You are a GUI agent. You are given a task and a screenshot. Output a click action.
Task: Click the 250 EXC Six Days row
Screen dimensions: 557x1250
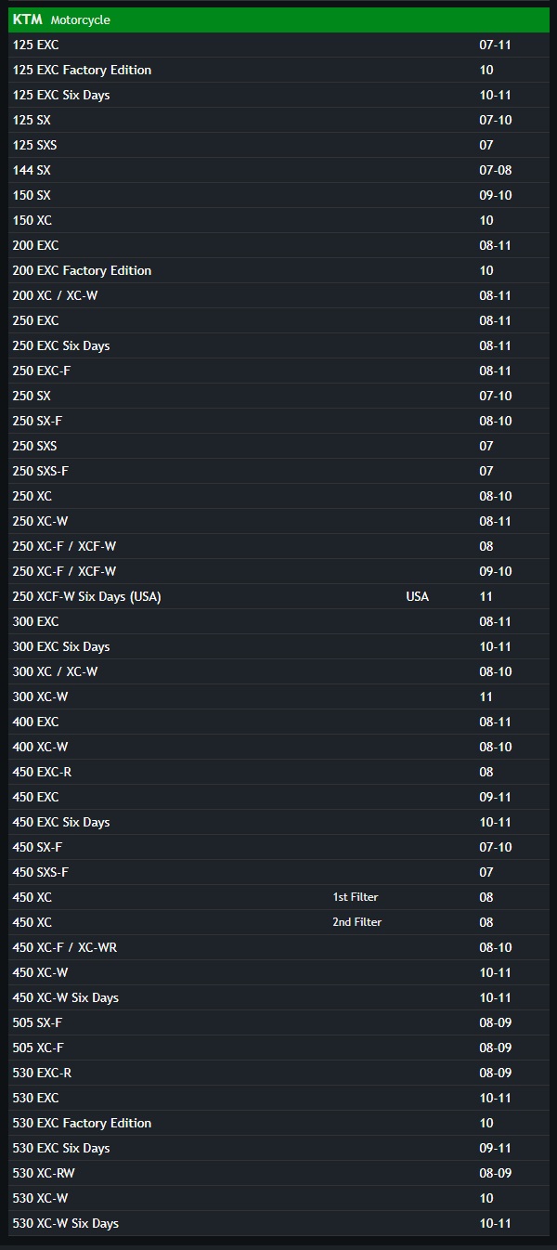[x=61, y=345]
